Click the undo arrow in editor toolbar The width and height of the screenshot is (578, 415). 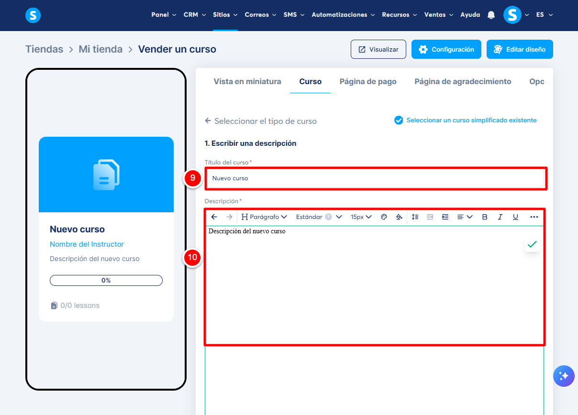pyautogui.click(x=214, y=217)
